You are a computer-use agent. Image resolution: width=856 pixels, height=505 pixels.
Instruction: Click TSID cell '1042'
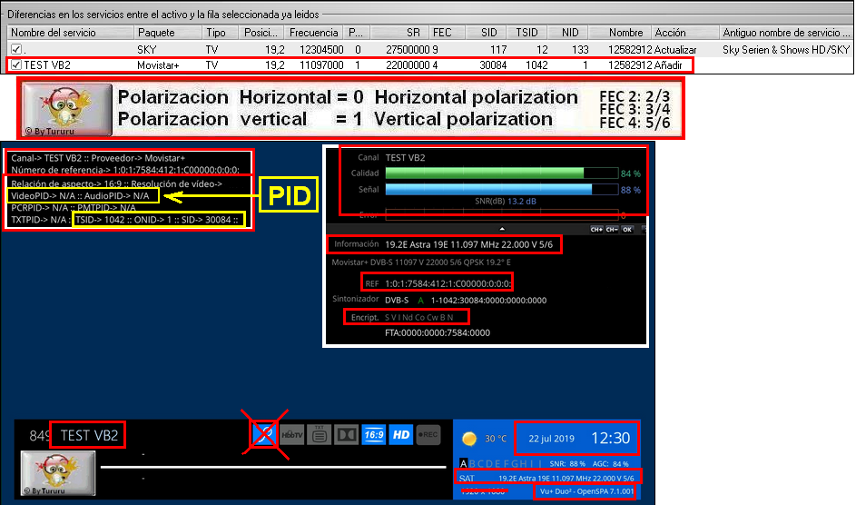click(x=536, y=65)
